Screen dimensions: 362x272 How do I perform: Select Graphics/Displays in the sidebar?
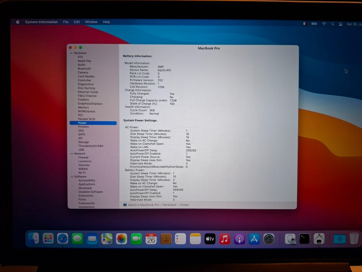(x=90, y=104)
